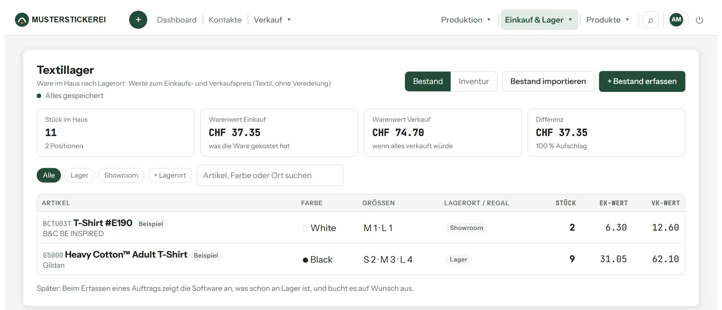Screen dimensions: 722x310
Task: Click the Warenwert Einkauf card
Action: 279,133
